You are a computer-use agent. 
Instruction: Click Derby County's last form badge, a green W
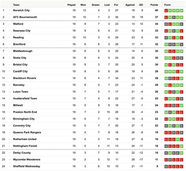[181, 153]
